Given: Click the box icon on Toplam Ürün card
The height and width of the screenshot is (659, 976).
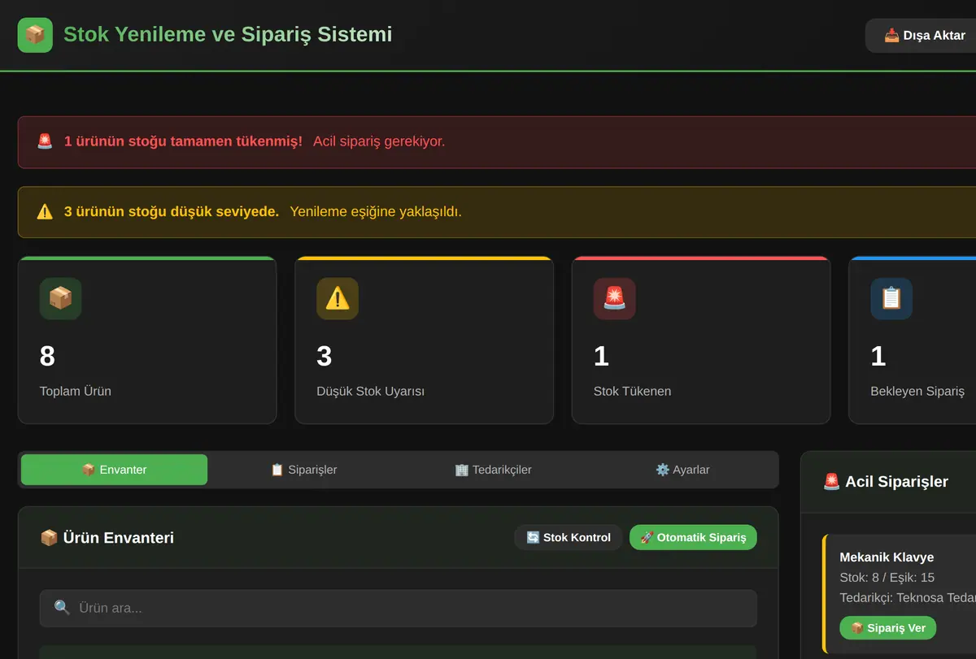Looking at the screenshot, I should pos(60,299).
